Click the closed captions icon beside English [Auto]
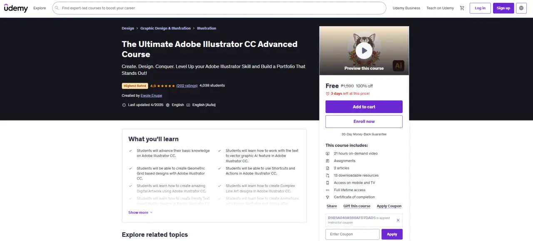 188,105
